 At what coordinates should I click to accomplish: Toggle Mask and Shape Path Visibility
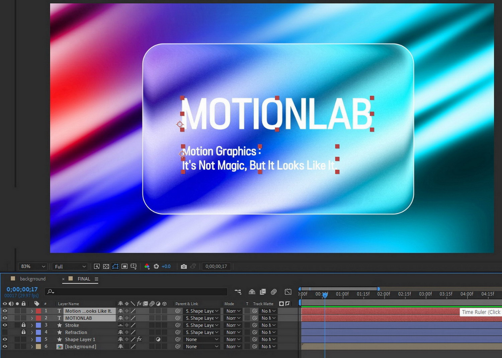(115, 266)
